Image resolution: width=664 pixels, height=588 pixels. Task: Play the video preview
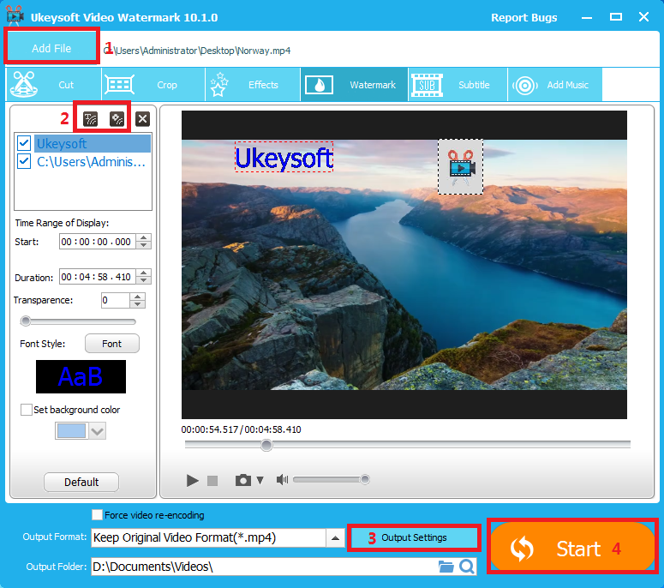192,480
